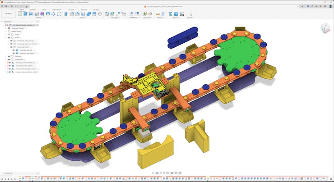Expand the Document Settings tree node

pos(6,28)
